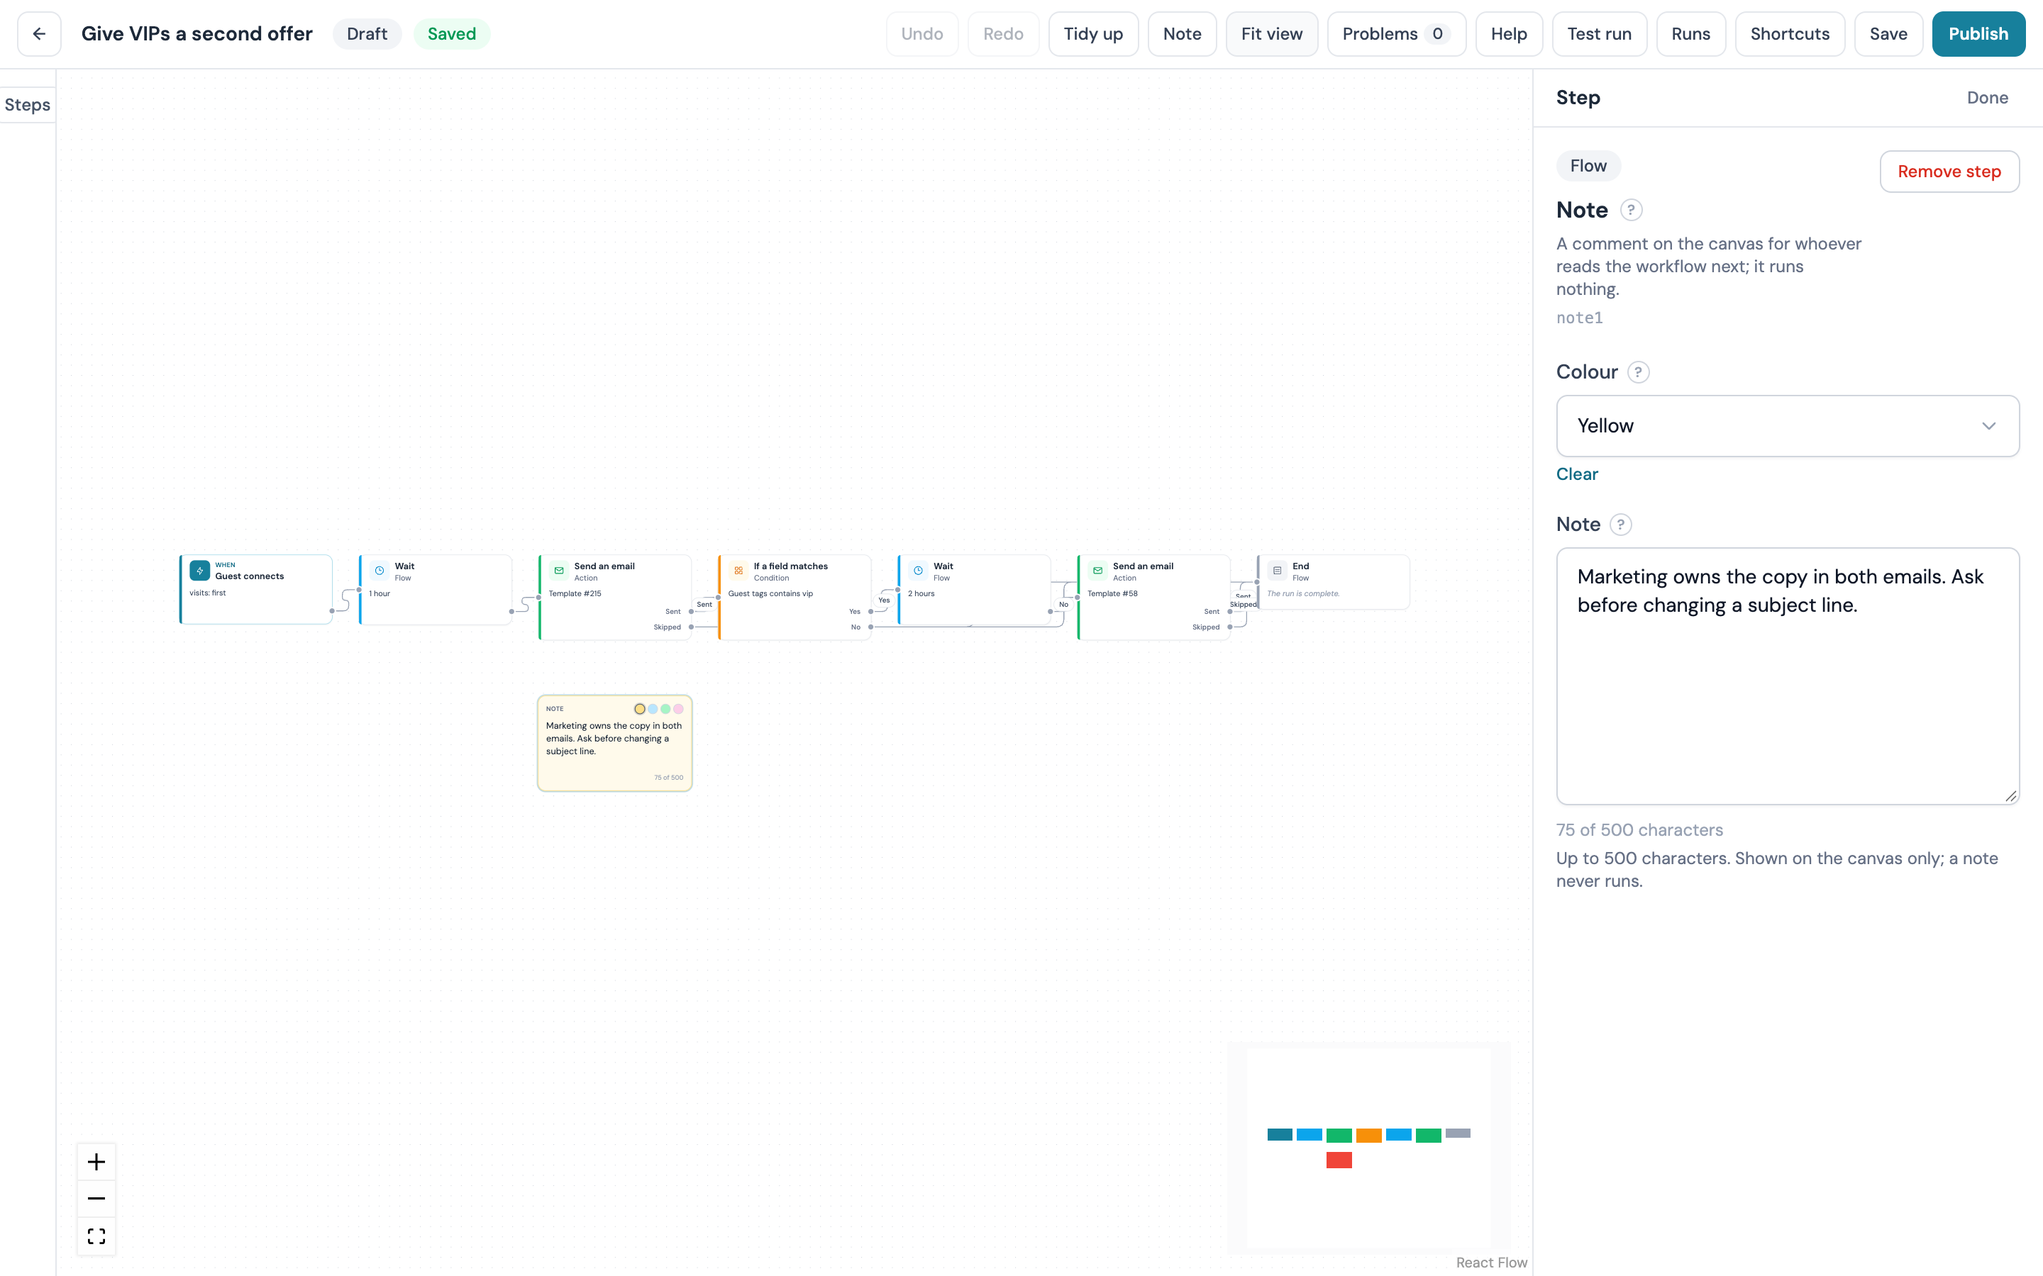This screenshot has height=1276, width=2043.
Task: Open the Help menu
Action: coord(1509,34)
